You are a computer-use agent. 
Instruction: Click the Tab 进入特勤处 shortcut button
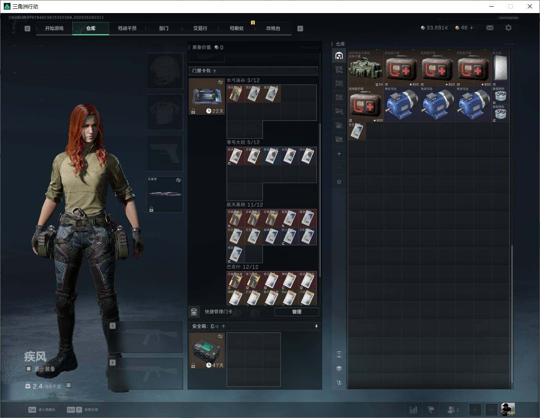42,410
